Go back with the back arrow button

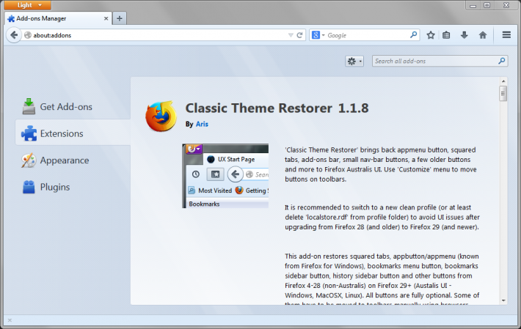click(x=14, y=35)
